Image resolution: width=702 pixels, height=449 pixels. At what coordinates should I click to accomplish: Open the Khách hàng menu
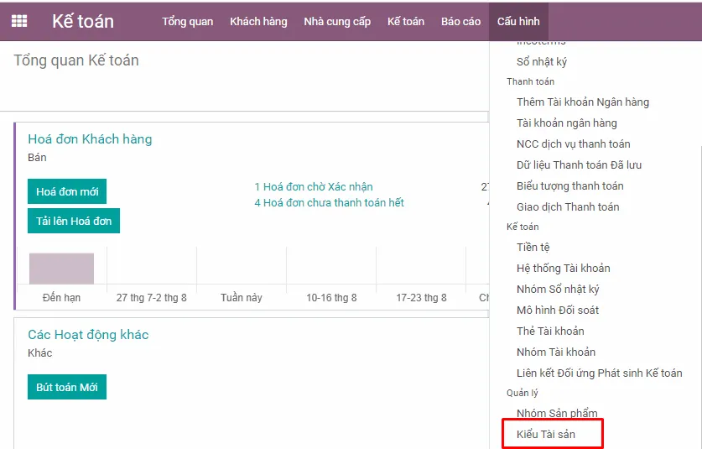[258, 21]
